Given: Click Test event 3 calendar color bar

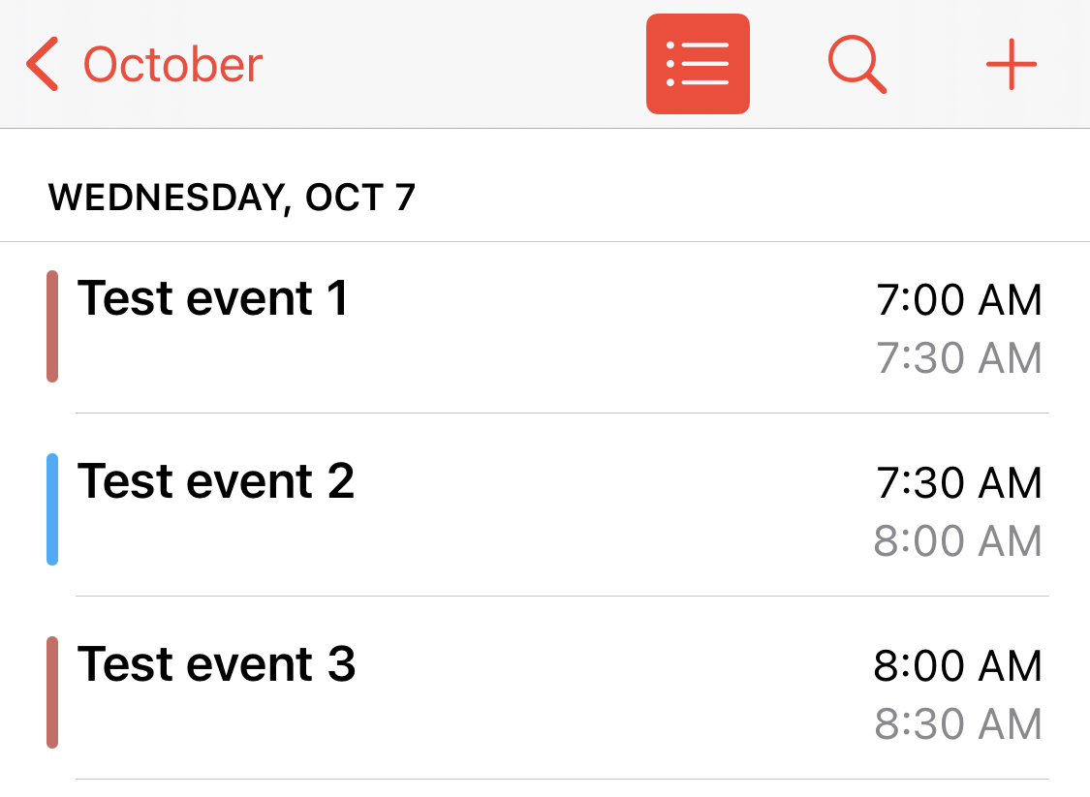Looking at the screenshot, I should tap(52, 692).
